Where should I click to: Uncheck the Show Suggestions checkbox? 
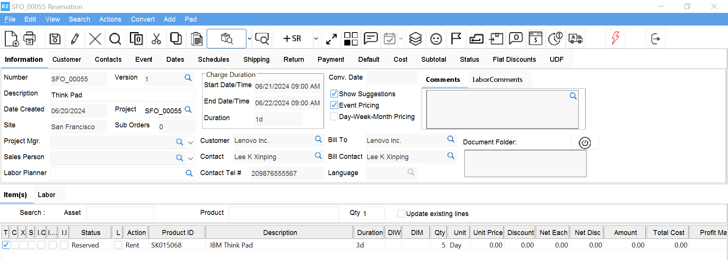334,94
